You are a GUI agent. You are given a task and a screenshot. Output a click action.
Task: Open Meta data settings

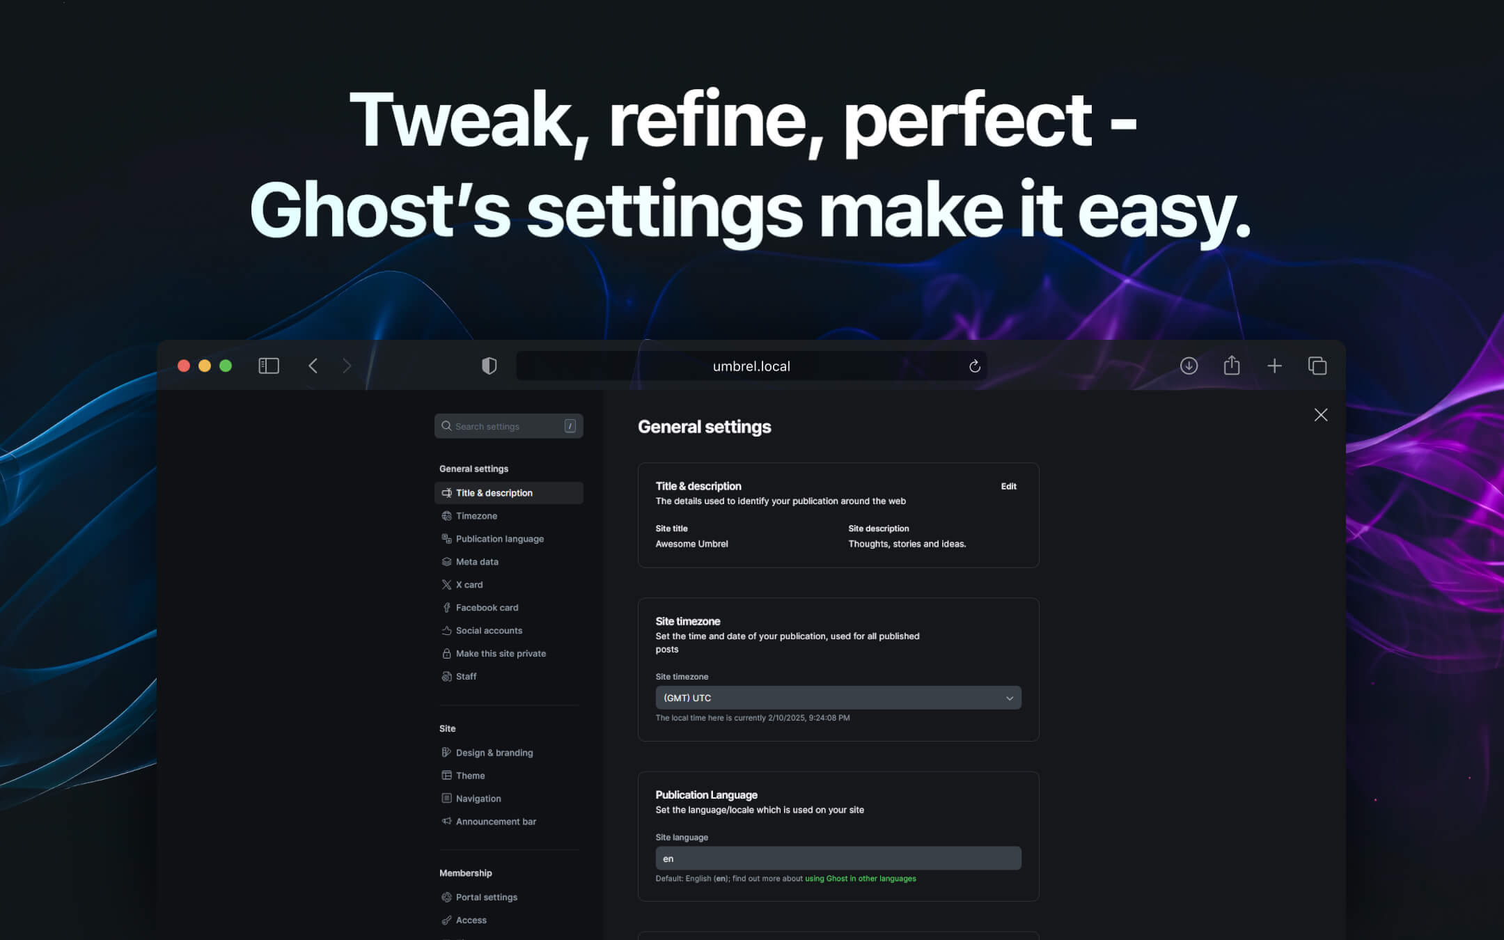pos(477,561)
